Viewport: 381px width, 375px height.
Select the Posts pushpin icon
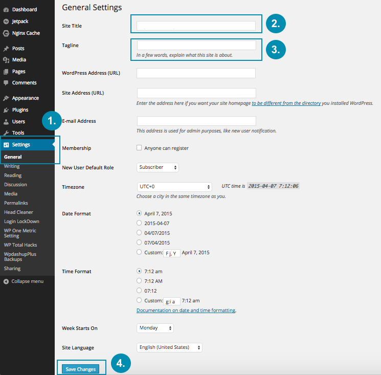click(x=6, y=49)
